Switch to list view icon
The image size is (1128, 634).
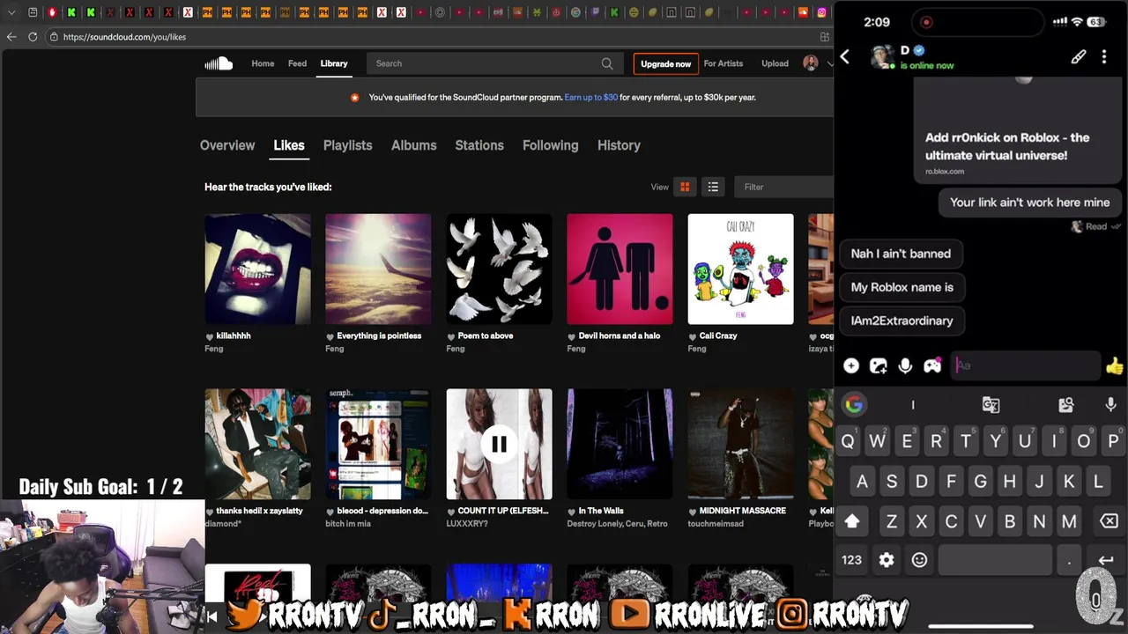click(713, 187)
